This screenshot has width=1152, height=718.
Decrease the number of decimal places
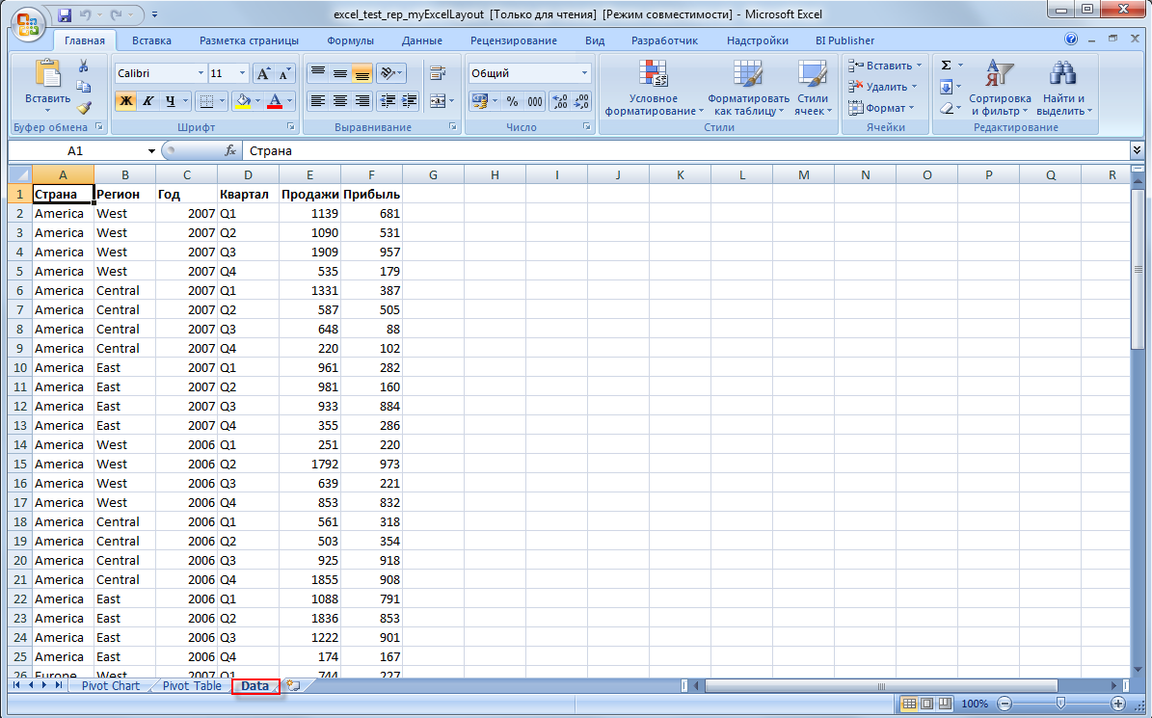coord(581,100)
